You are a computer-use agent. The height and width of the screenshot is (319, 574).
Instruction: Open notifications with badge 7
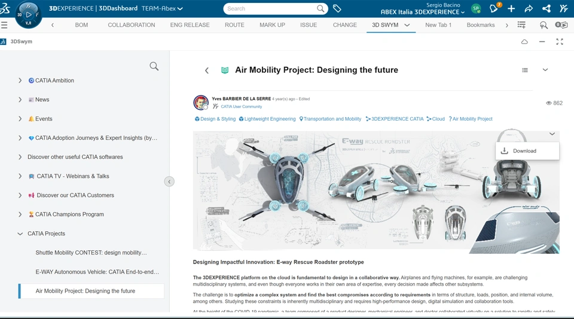494,8
